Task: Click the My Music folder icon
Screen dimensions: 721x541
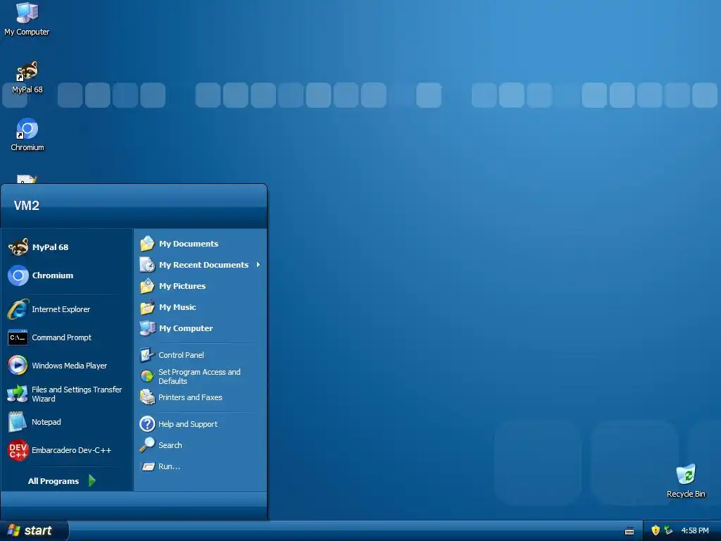Action: tap(147, 307)
